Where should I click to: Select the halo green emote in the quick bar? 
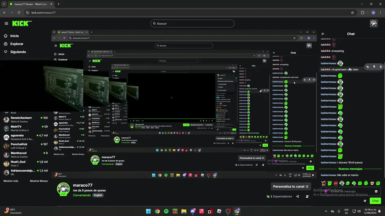[330, 183]
